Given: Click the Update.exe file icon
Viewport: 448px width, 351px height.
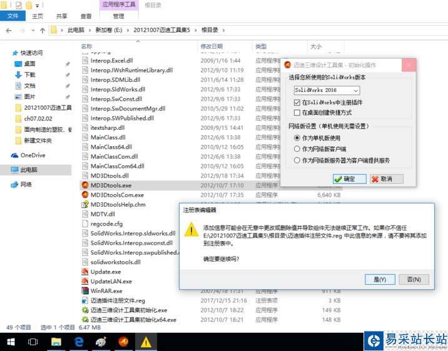Looking at the screenshot, I should tap(85, 272).
